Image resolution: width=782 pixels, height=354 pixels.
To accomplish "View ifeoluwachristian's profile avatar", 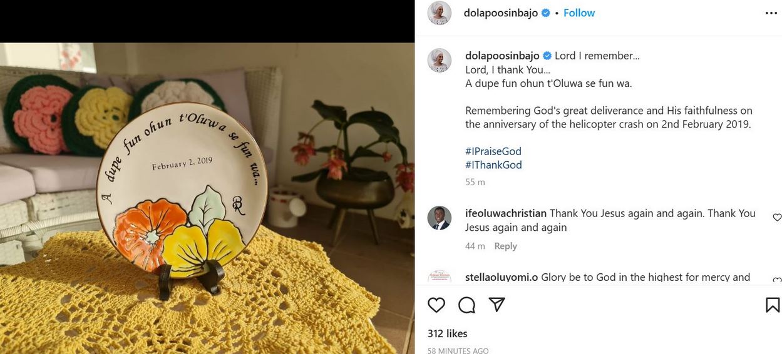I will click(x=440, y=218).
